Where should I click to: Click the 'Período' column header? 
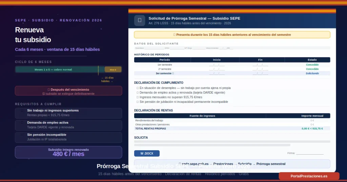click(165, 60)
